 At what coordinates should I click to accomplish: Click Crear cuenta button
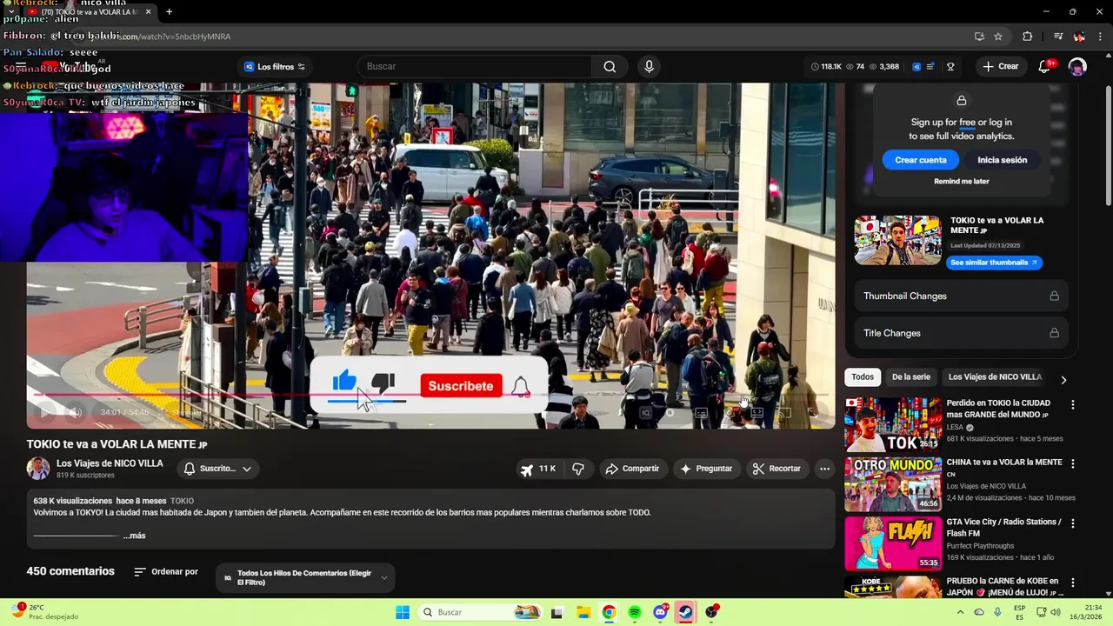coord(921,160)
